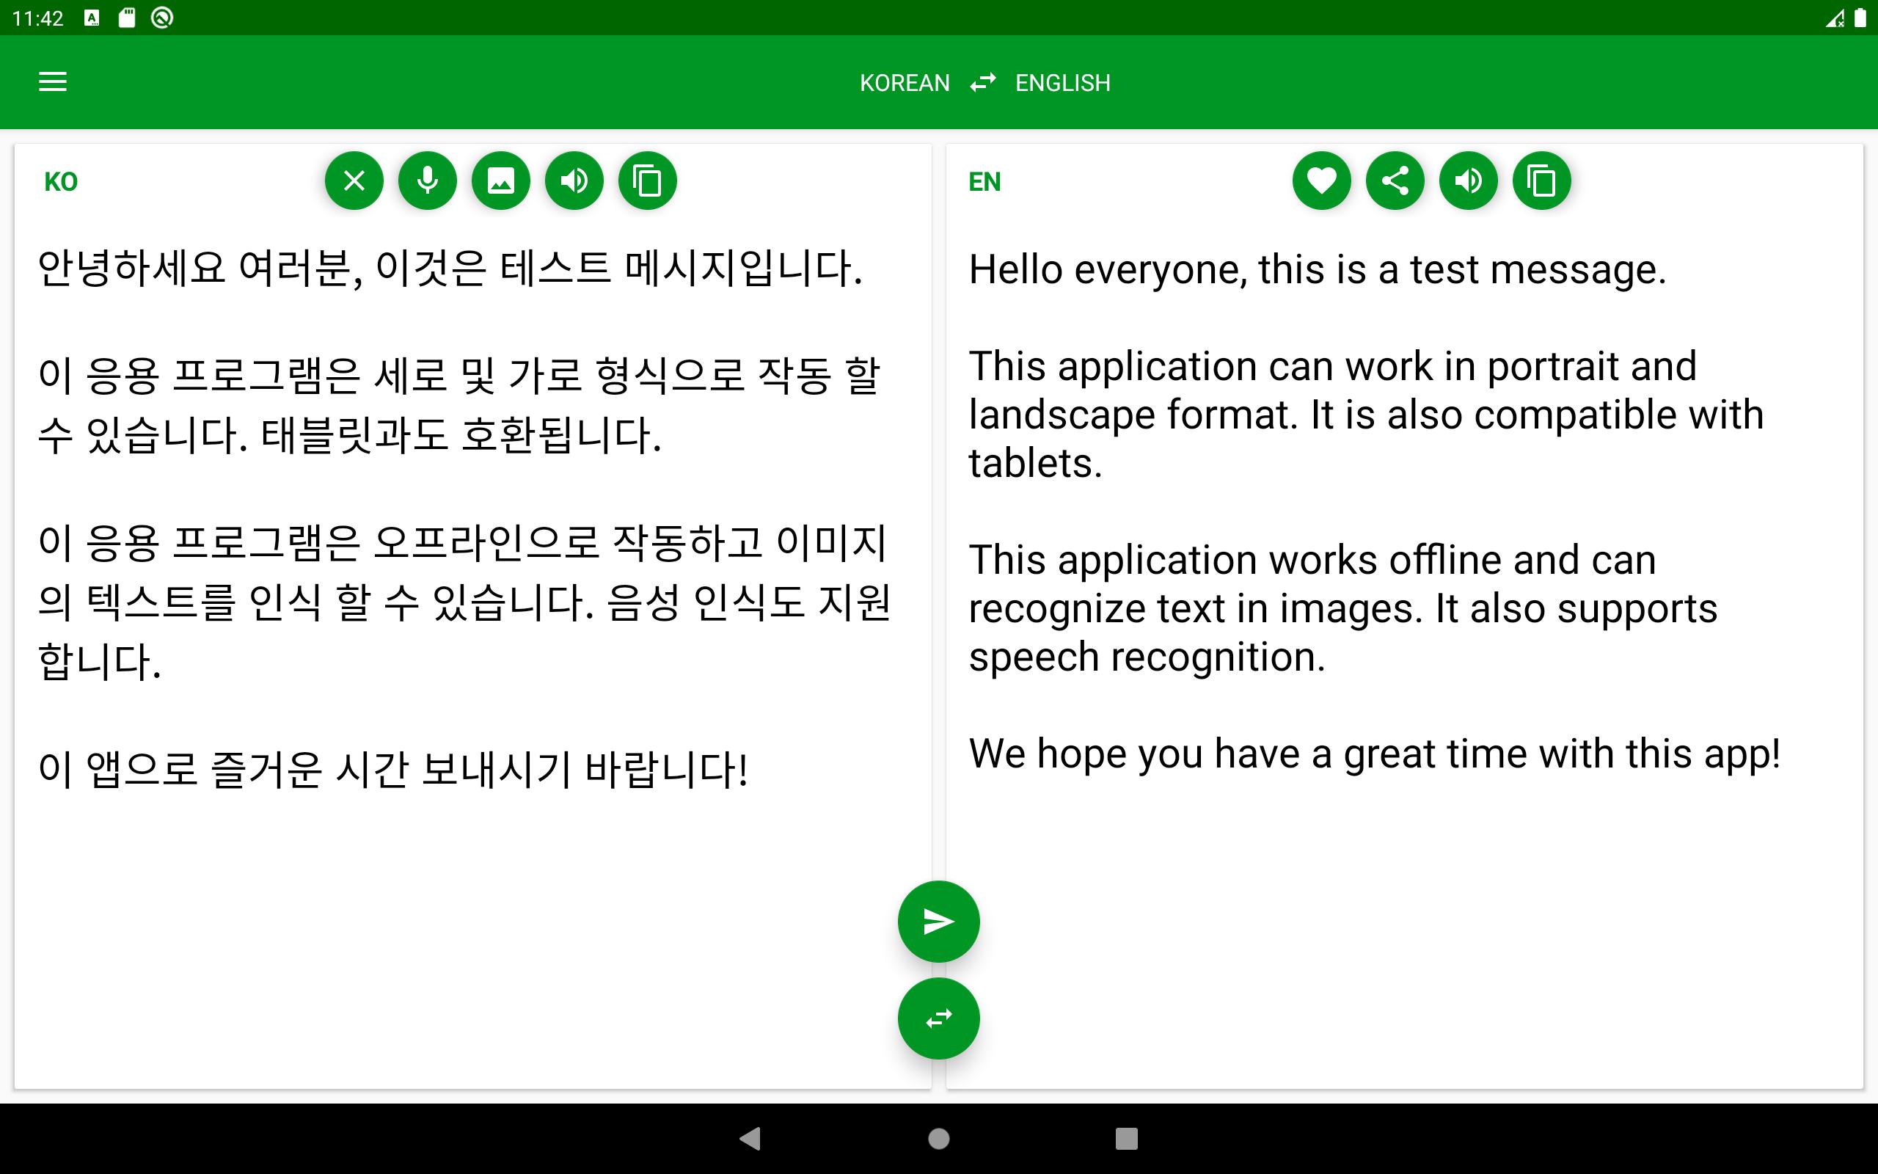Swap languages using header arrows icon

982,82
